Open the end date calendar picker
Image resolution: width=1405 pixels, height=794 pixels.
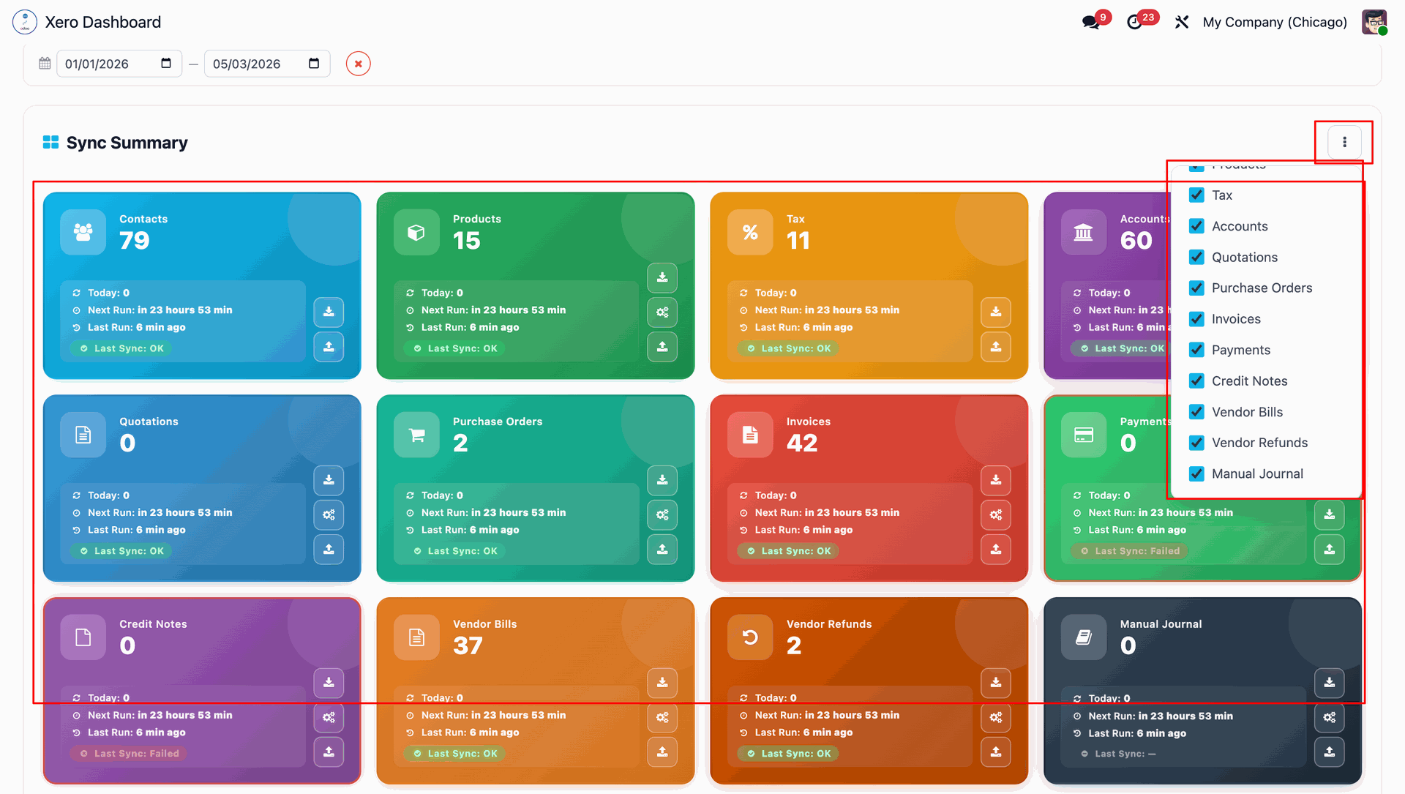pyautogui.click(x=314, y=64)
